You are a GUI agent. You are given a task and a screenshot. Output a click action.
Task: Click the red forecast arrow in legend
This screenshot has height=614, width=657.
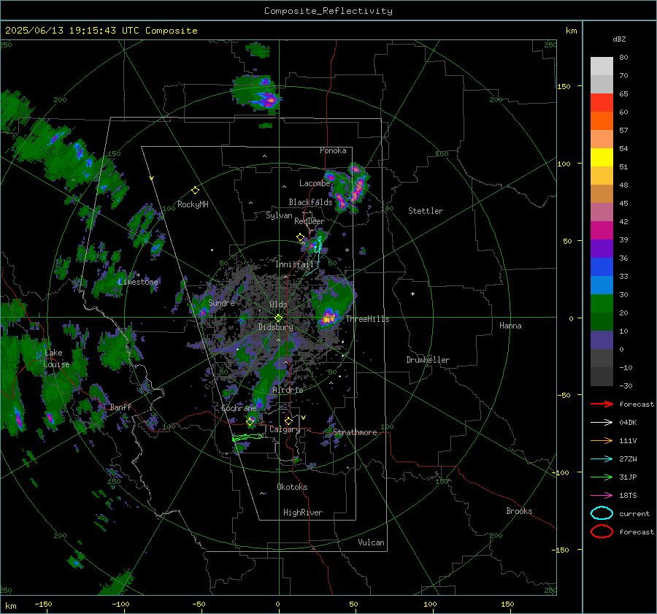[x=602, y=404]
